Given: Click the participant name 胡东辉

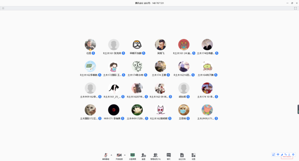Looking at the screenshot, I should [x=184, y=97].
